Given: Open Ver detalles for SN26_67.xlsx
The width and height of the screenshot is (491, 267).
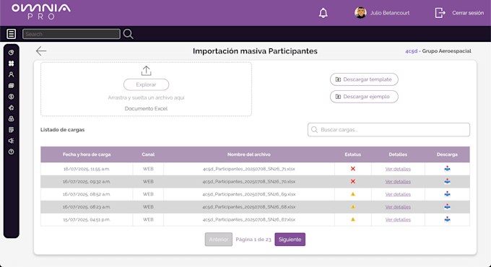Looking at the screenshot, I should pyautogui.click(x=398, y=219).
